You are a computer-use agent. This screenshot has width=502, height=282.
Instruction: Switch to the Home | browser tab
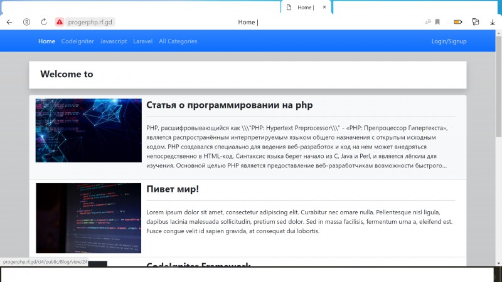(306, 8)
